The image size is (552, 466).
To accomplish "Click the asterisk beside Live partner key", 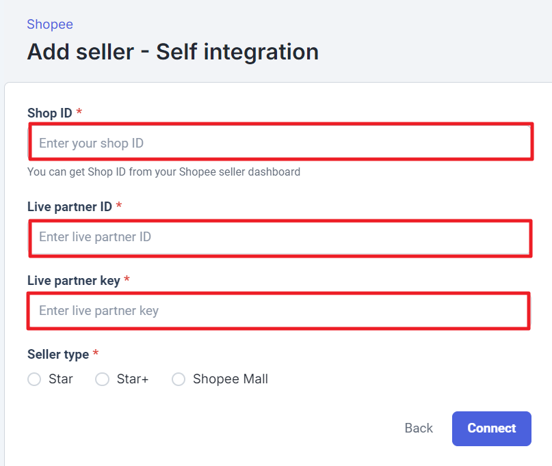I will click(127, 279).
